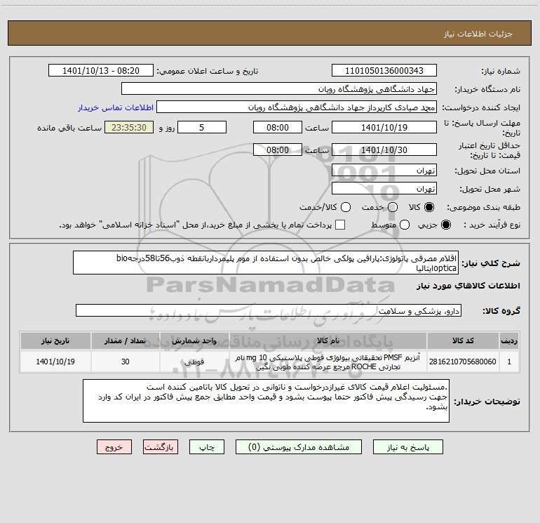Click the PMSF enzyme product name cell
This screenshot has height=523, width=540.
(x=328, y=362)
